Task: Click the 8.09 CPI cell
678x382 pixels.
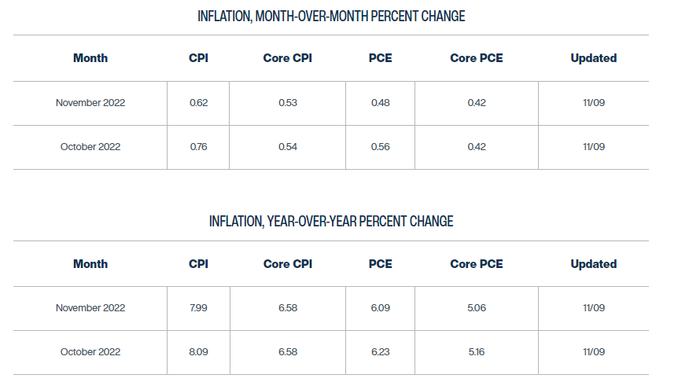Action: (x=198, y=352)
